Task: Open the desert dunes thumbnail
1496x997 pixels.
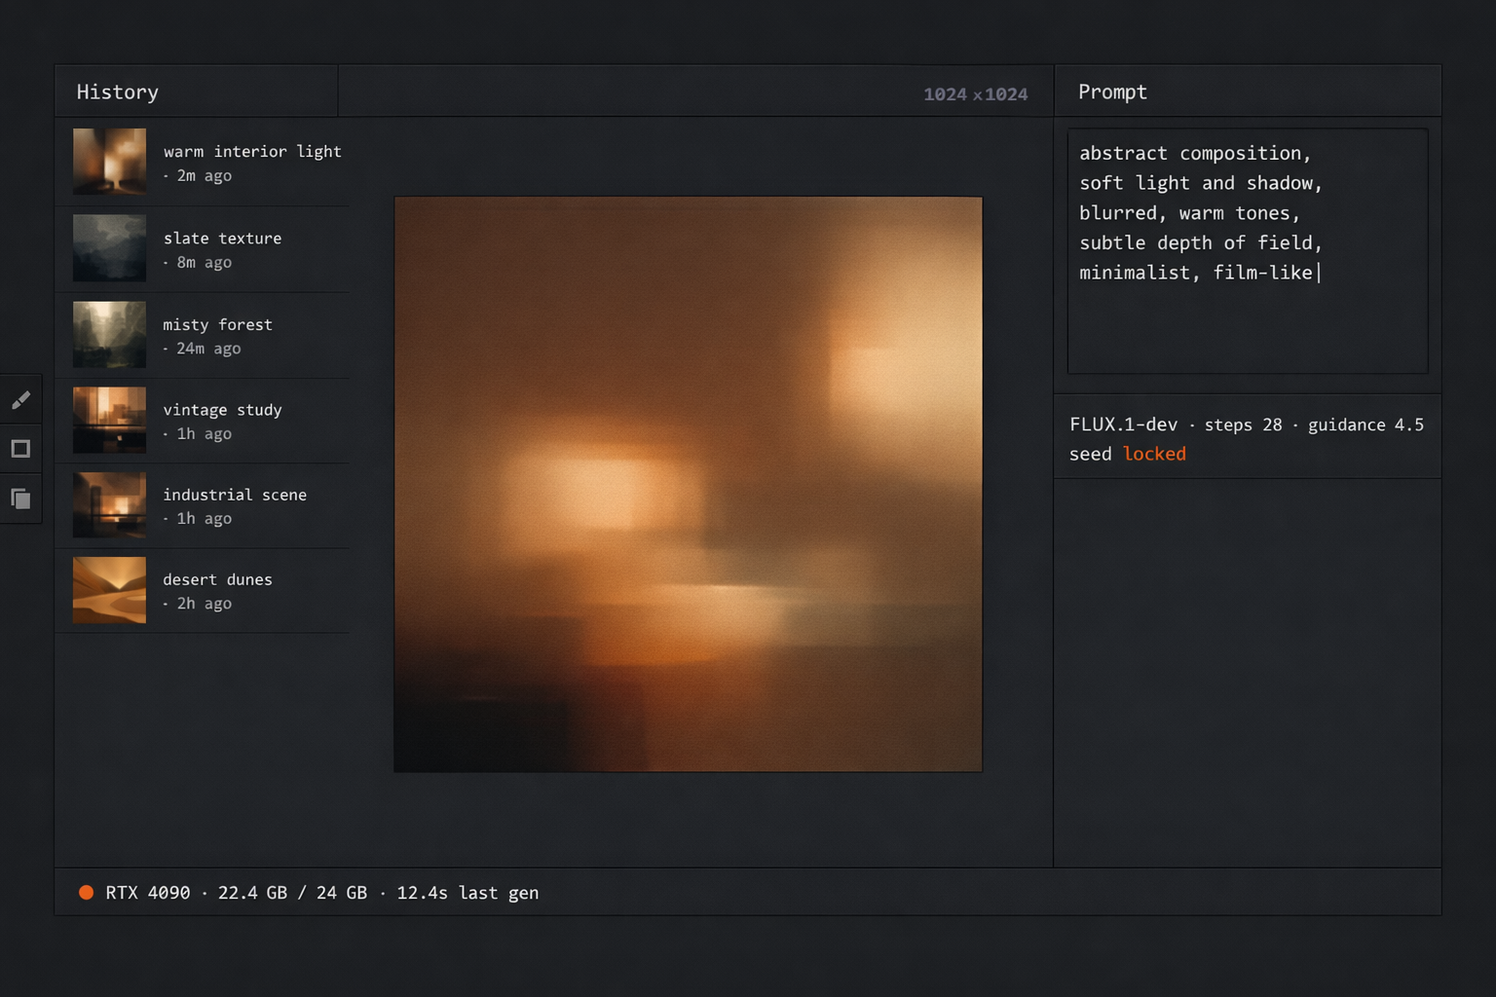Action: [x=109, y=590]
